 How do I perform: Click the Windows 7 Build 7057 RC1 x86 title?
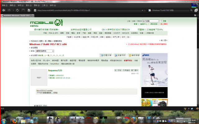48,44
